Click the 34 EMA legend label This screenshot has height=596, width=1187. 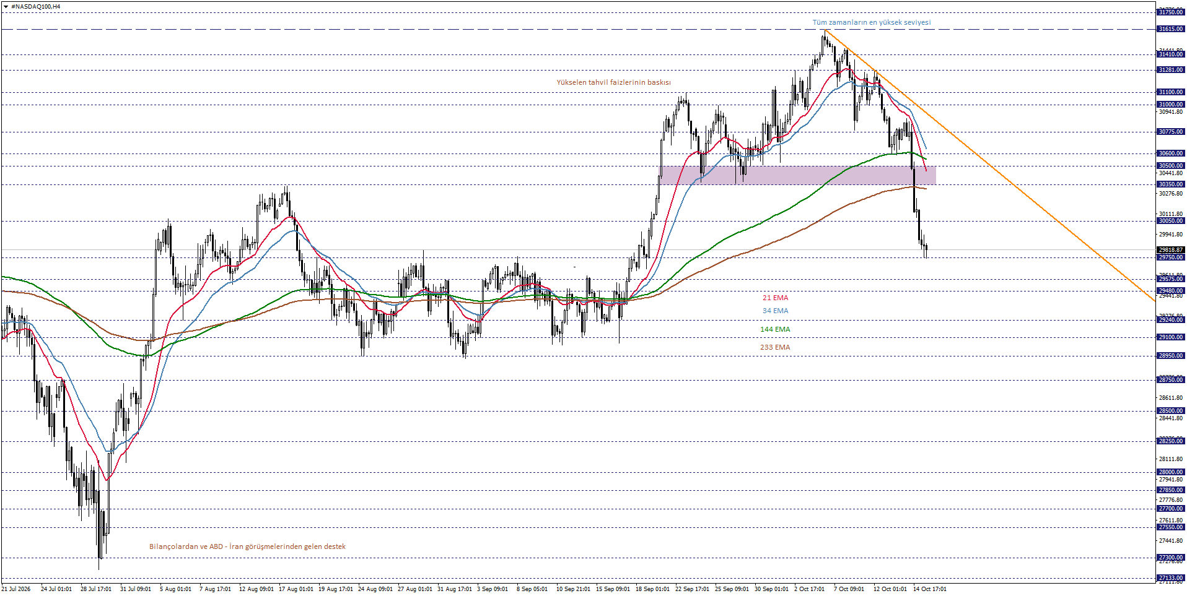(775, 311)
